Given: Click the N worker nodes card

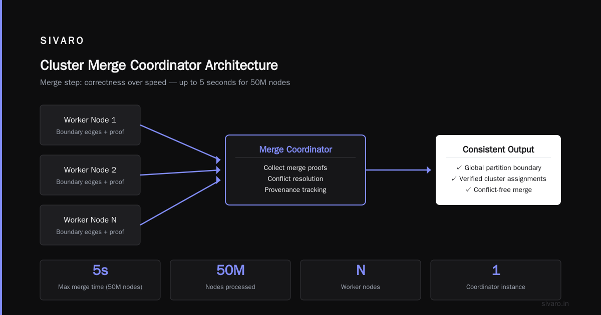Looking at the screenshot, I should [361, 280].
